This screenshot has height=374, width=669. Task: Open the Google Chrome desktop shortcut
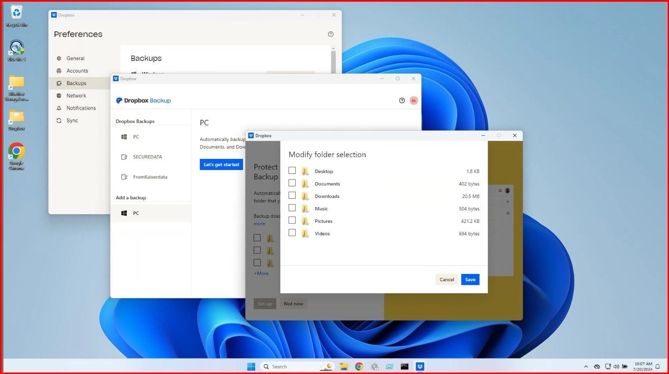[x=16, y=156]
